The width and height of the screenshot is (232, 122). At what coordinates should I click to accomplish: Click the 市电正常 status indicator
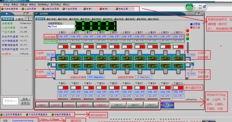117,9
